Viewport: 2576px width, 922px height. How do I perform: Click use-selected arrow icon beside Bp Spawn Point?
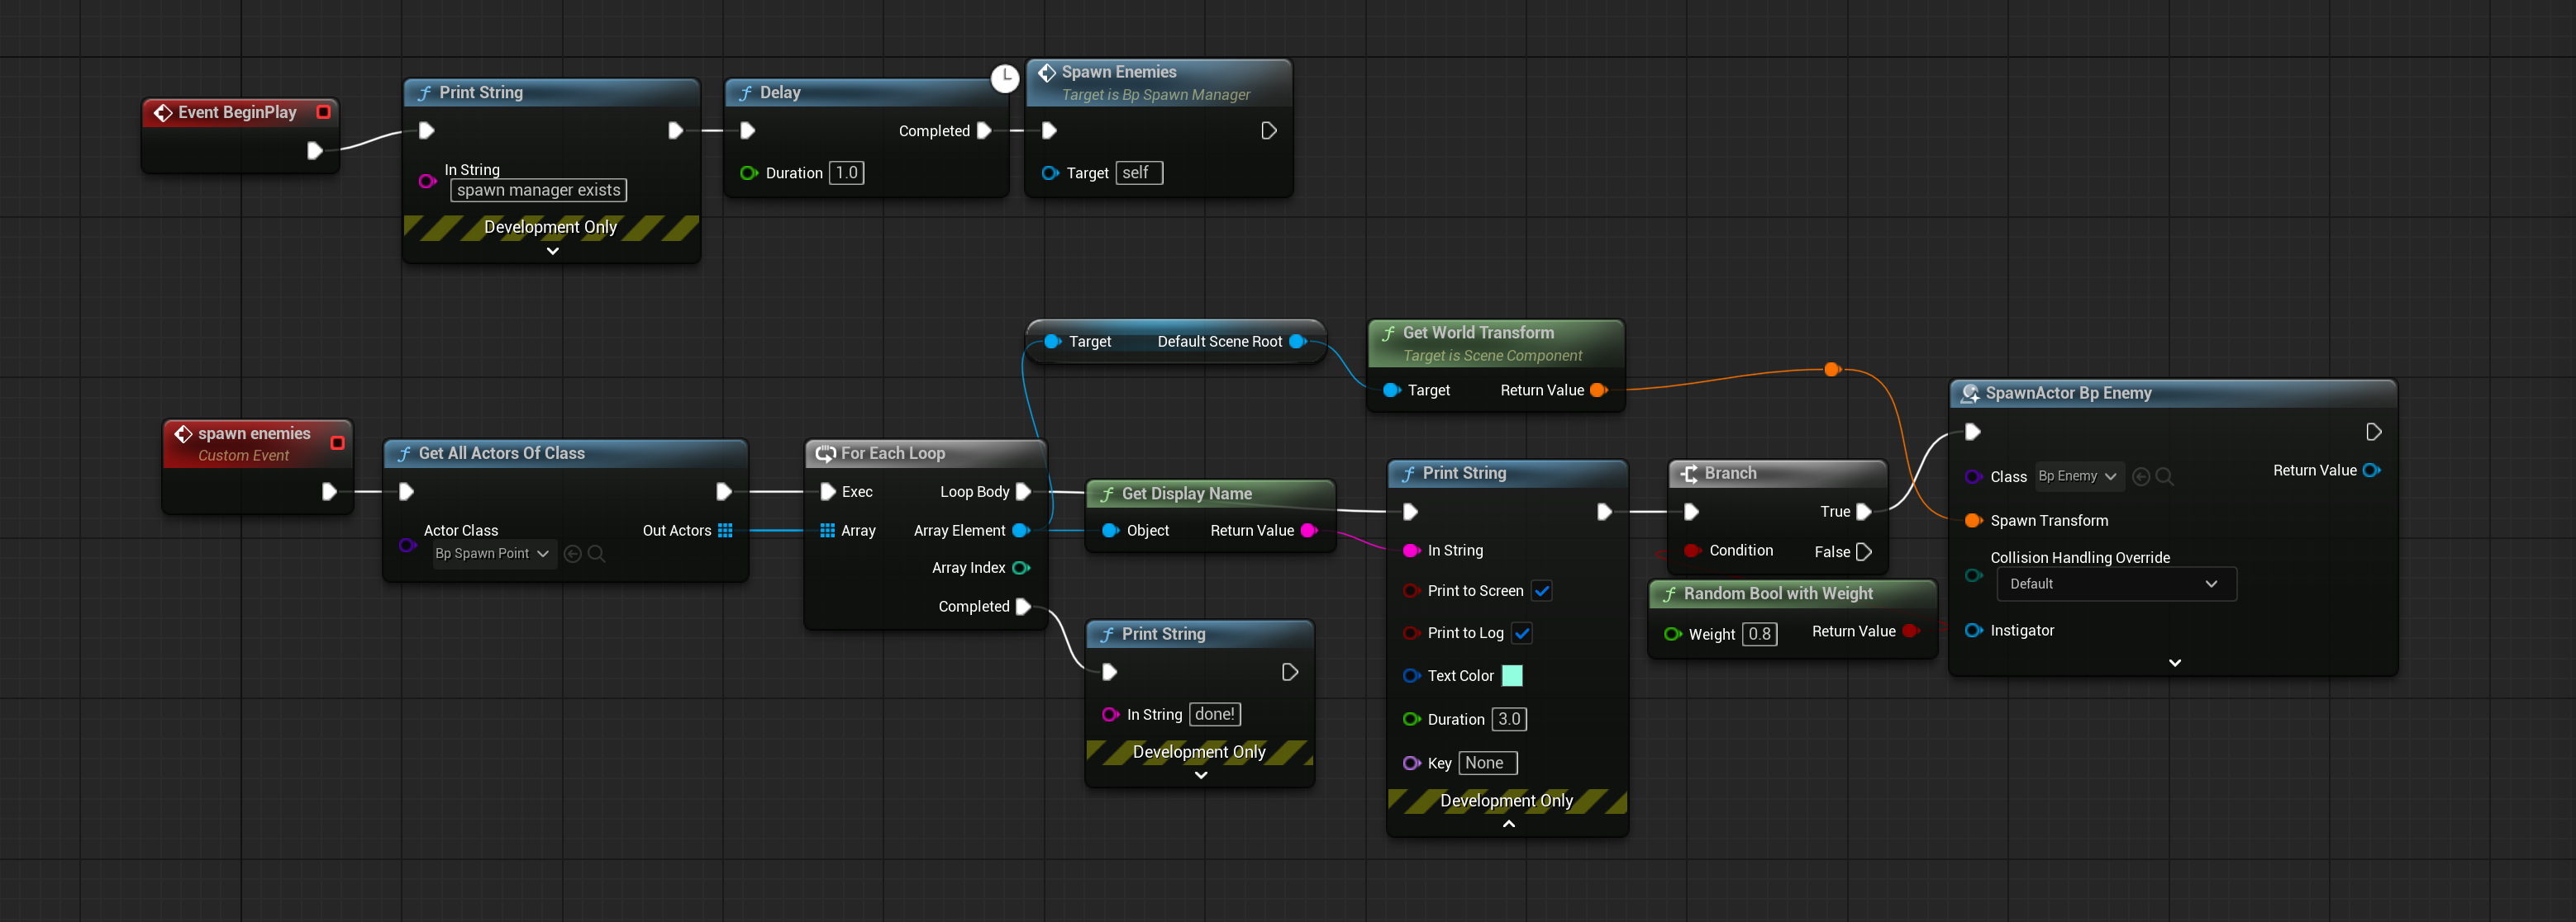pos(573,553)
